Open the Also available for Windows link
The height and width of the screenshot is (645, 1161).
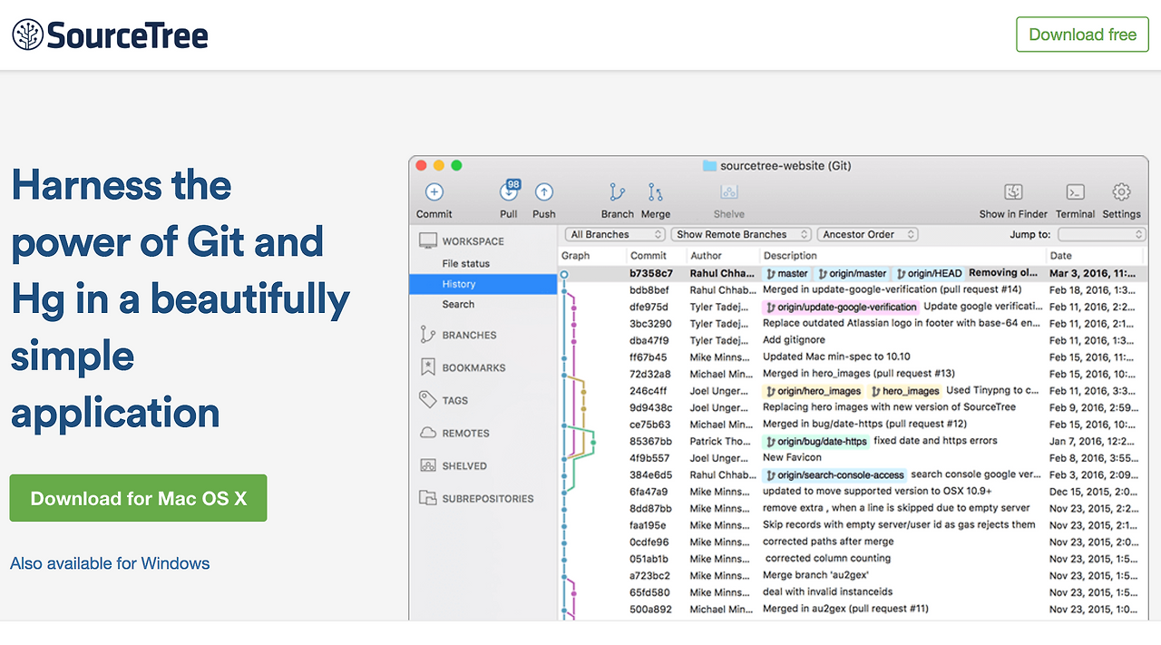coord(110,563)
